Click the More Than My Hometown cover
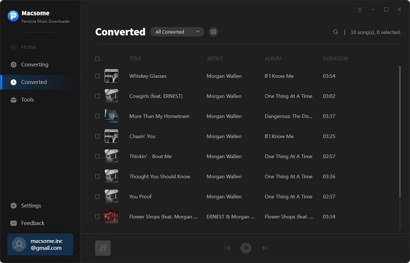 tap(111, 116)
